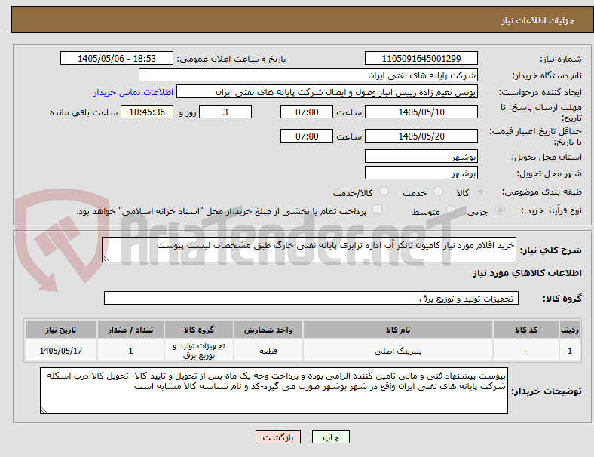Screen dimensions: 594x457
Task: Click the remaining time field 10:45:36
Action: tap(147, 112)
